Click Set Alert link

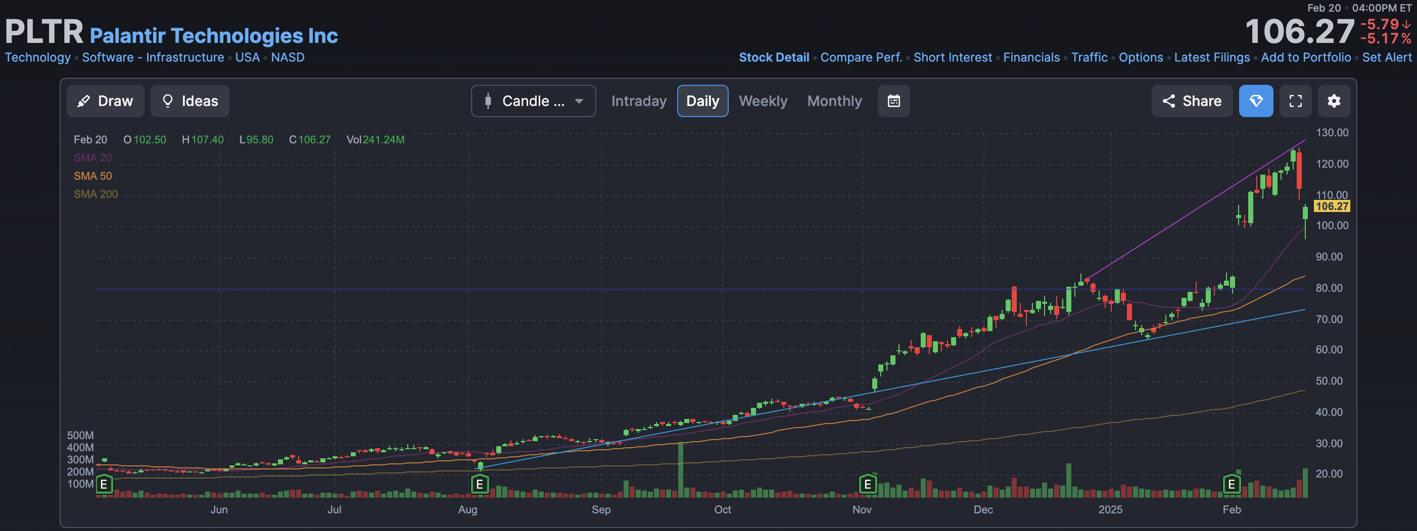click(x=1387, y=57)
